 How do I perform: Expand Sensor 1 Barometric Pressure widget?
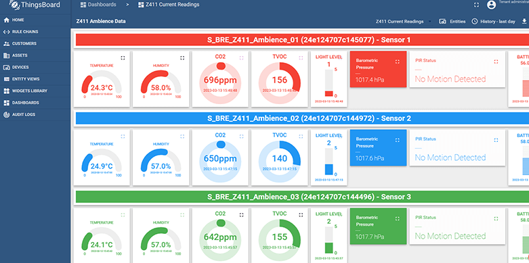tap(398, 62)
